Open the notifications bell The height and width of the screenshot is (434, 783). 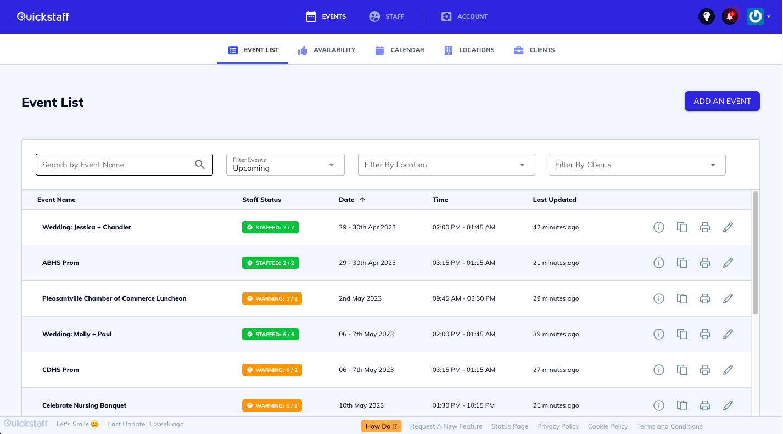[730, 16]
